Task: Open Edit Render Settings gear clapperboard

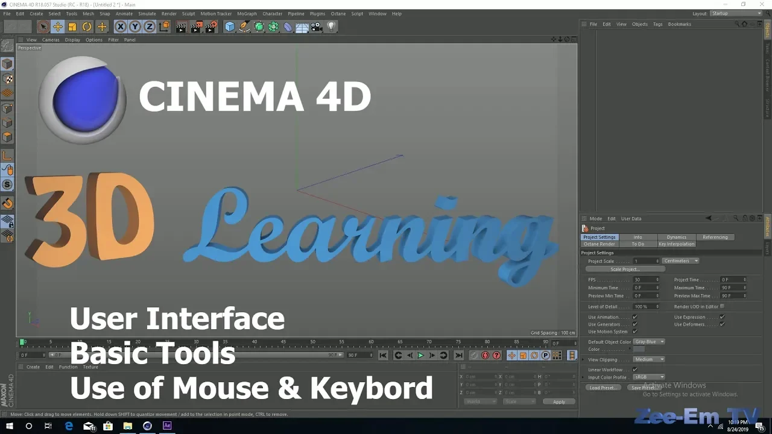Action: (x=211, y=27)
